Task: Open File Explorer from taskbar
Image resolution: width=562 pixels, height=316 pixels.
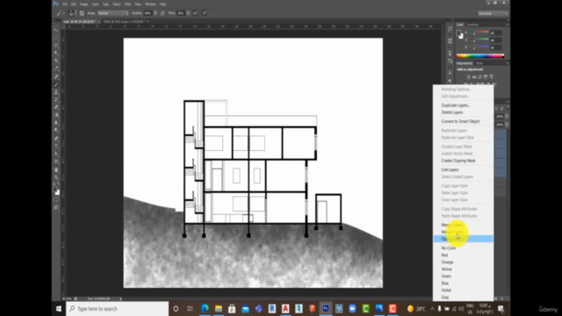Action: pos(219,308)
